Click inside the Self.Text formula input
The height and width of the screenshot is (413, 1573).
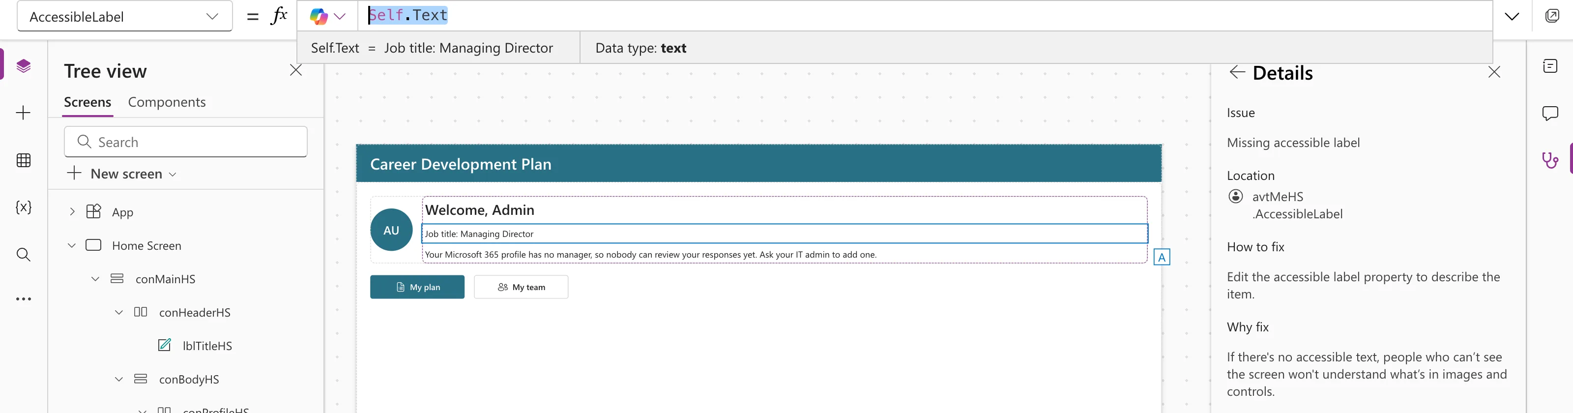(x=925, y=16)
